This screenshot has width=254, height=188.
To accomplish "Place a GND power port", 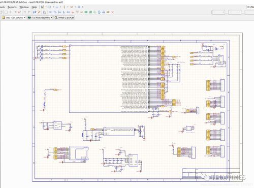I will [x=73, y=12].
